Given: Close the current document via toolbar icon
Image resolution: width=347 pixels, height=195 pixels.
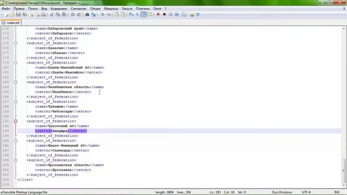Looking at the screenshot, I should (31, 15).
